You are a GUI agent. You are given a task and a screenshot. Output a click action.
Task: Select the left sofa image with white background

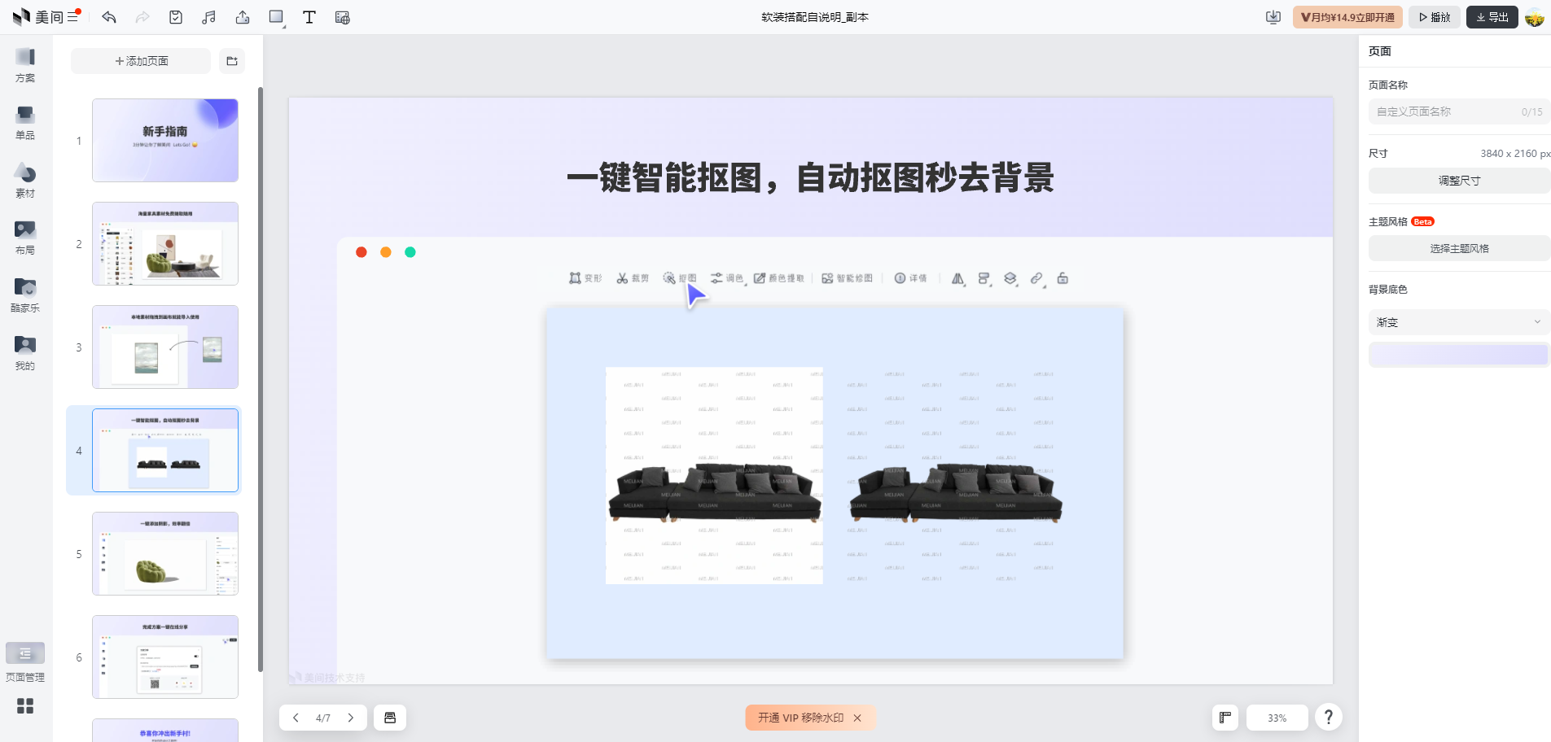714,475
